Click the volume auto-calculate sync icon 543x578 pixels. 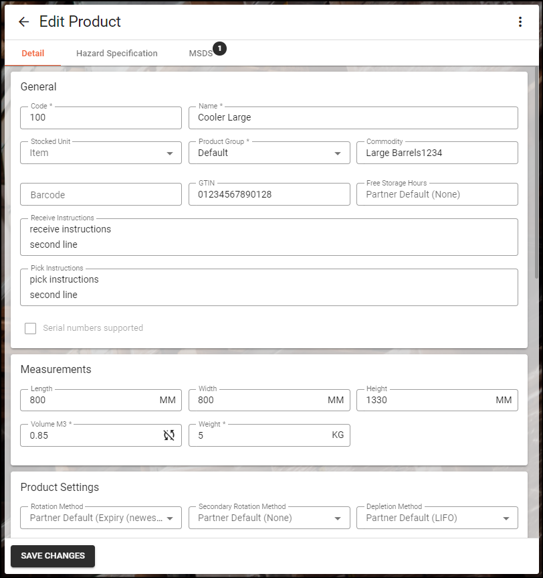pos(169,435)
